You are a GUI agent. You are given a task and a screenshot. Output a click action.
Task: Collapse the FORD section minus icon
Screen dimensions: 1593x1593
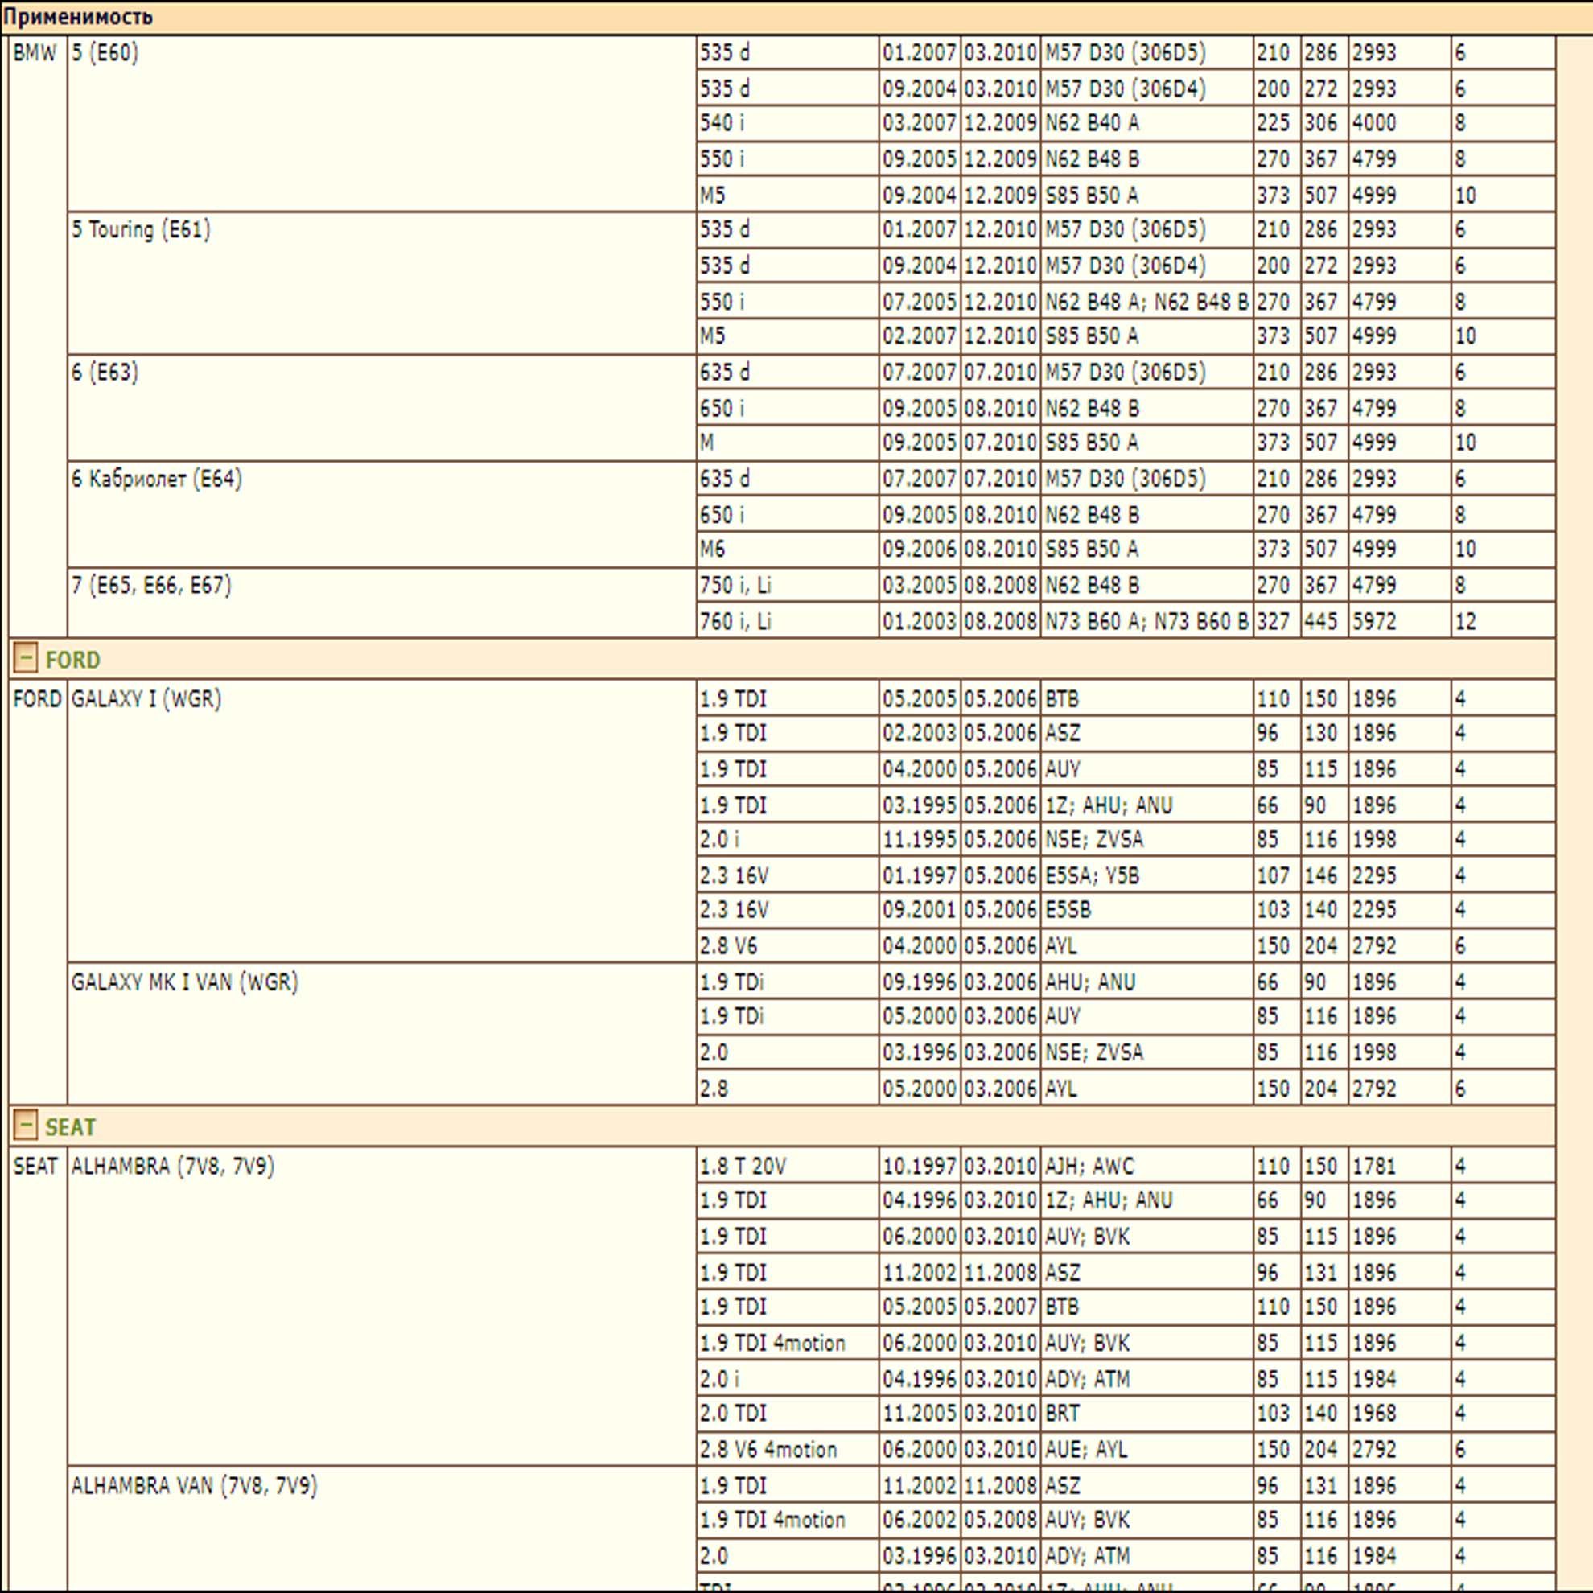pyautogui.click(x=26, y=658)
